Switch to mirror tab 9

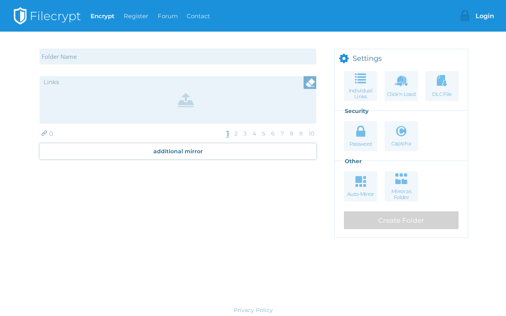301,134
